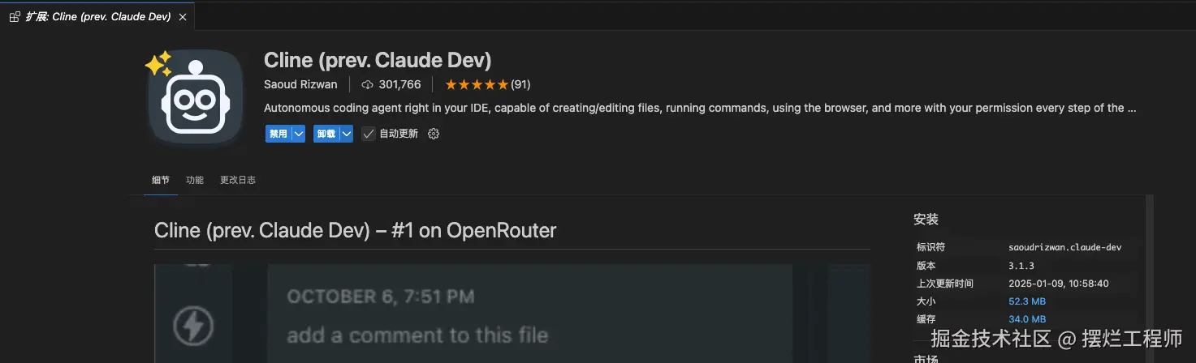Toggle the 自动更新 auto-update checkbox
This screenshot has width=1196, height=363.
coord(369,134)
